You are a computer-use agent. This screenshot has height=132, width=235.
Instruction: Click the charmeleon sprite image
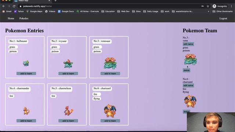point(69,111)
